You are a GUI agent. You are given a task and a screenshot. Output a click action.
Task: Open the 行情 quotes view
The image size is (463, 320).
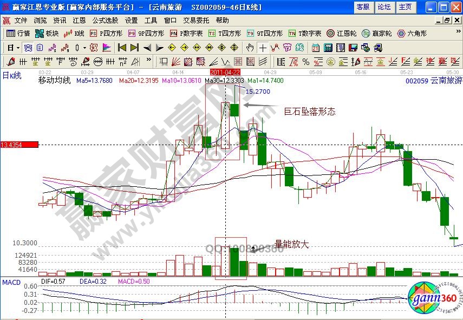(x=18, y=34)
